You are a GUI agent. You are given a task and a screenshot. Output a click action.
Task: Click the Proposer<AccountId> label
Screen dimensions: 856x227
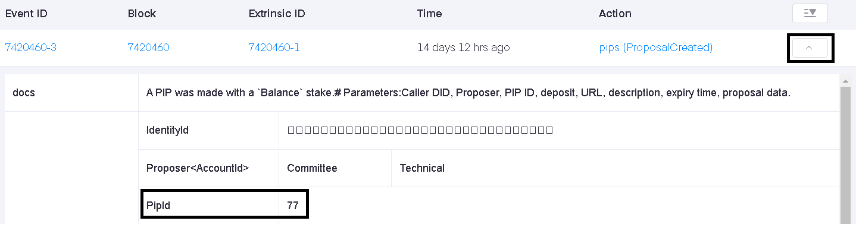[x=197, y=168]
